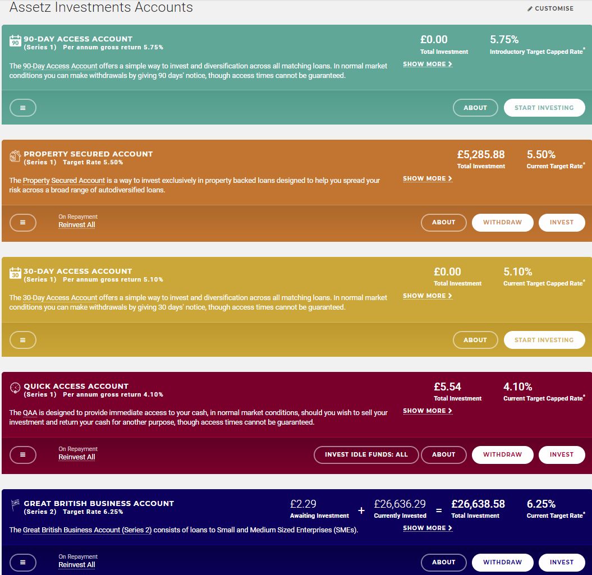Click the Great British Business Account flag icon

15,505
